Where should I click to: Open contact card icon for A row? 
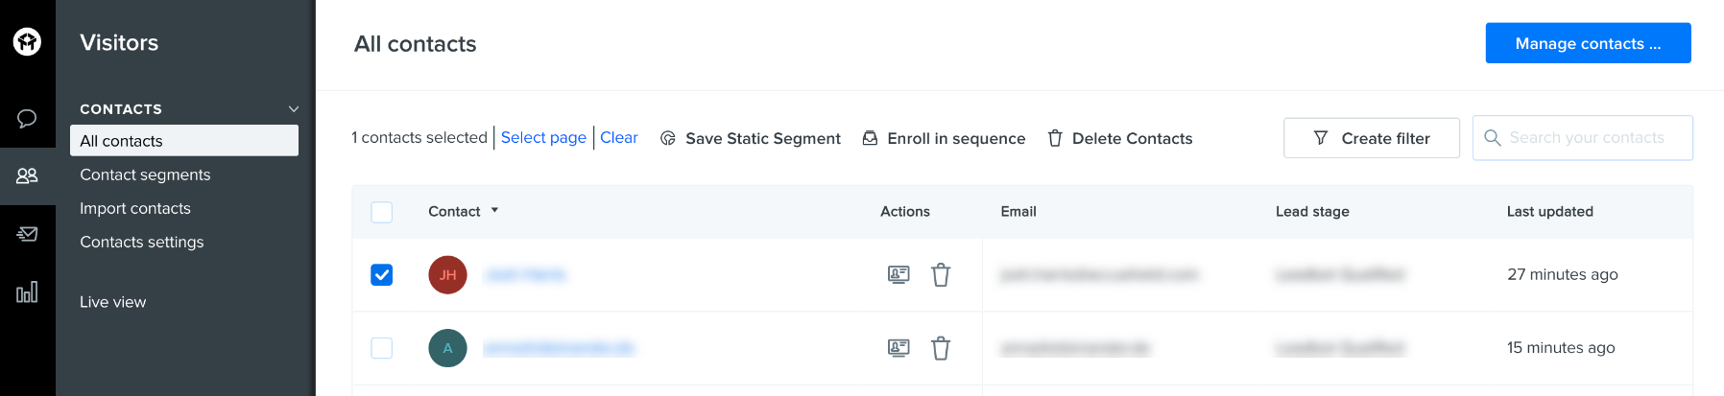(x=898, y=348)
